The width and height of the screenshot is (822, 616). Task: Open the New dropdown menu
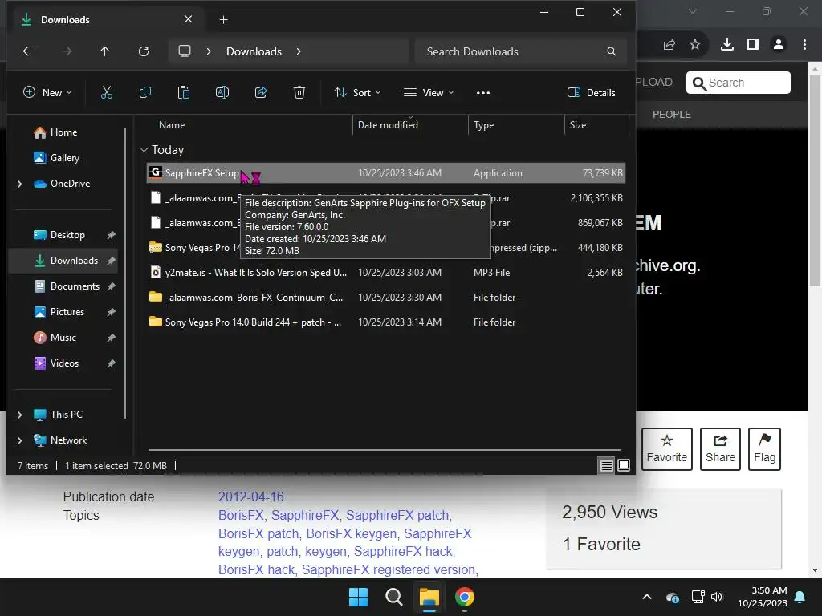(47, 93)
